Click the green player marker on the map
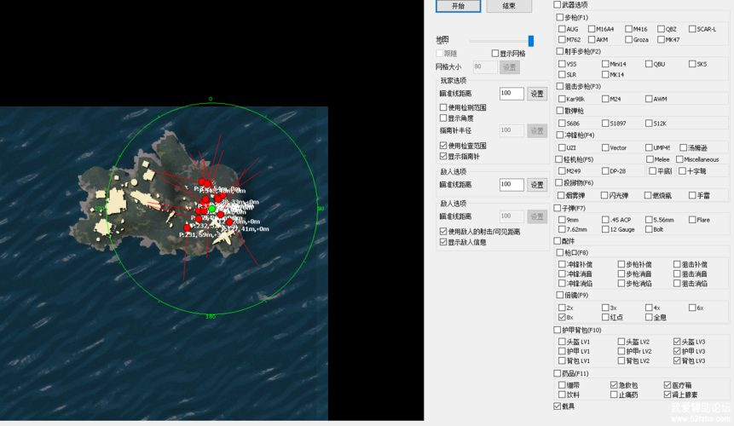The height and width of the screenshot is (426, 734). tap(211, 209)
